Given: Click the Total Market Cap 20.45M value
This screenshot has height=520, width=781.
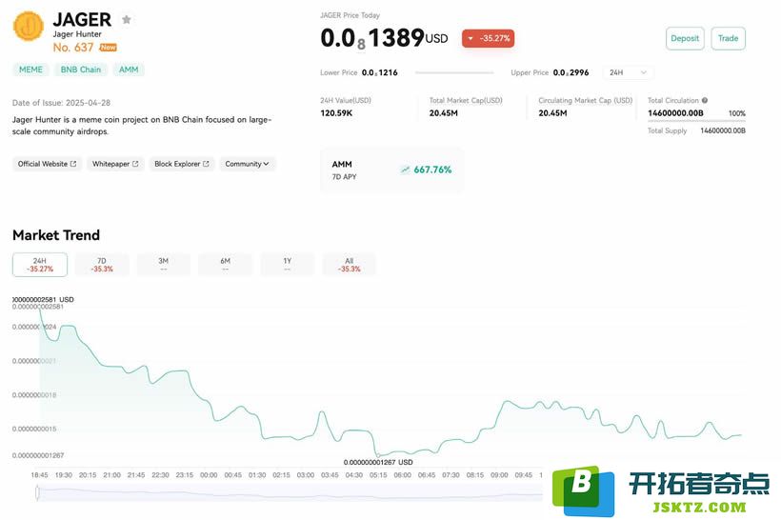Looking at the screenshot, I should click(443, 113).
